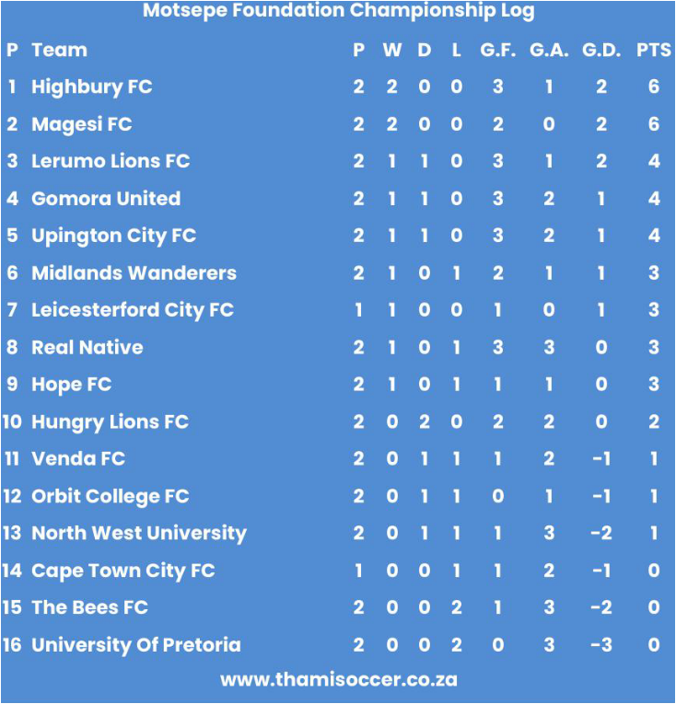Click University Of Pretoria team name
This screenshot has width=676, height=704.
(x=136, y=645)
